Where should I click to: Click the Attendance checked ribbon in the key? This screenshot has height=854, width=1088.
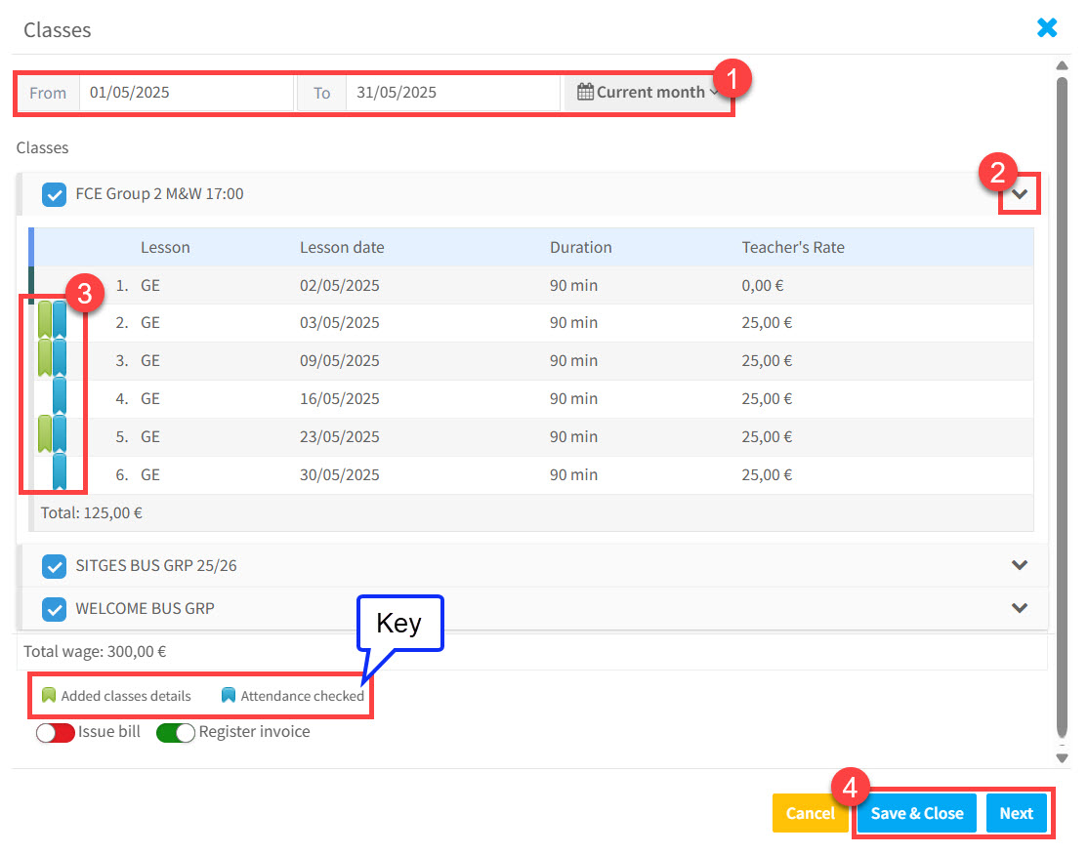coord(228,695)
